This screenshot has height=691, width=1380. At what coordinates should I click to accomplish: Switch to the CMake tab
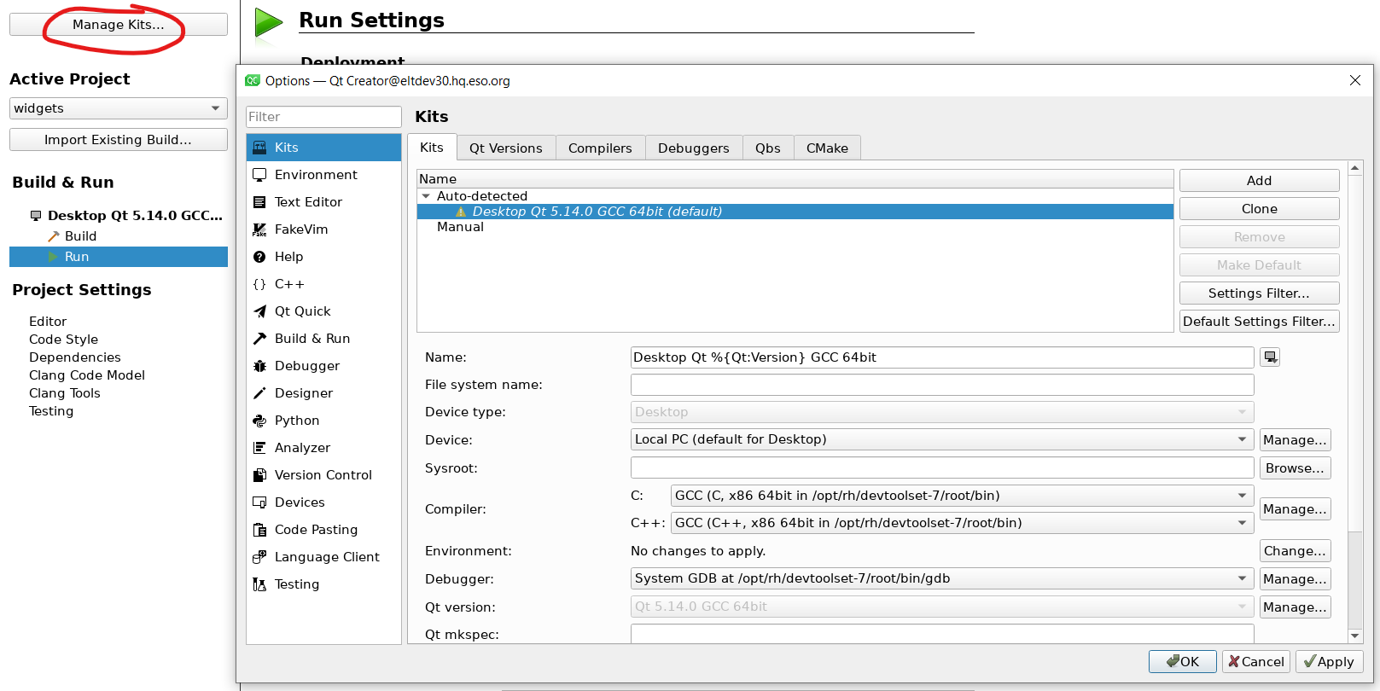(x=826, y=148)
